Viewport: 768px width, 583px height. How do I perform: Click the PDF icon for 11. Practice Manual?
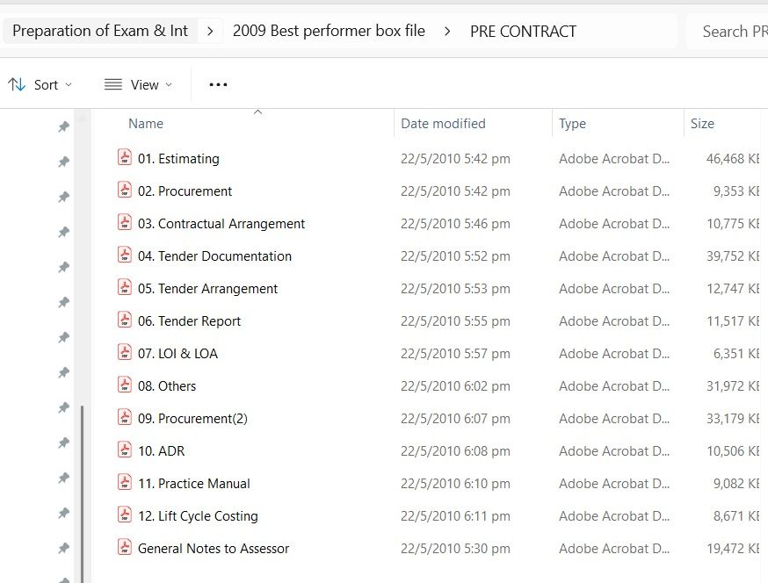[x=125, y=483]
